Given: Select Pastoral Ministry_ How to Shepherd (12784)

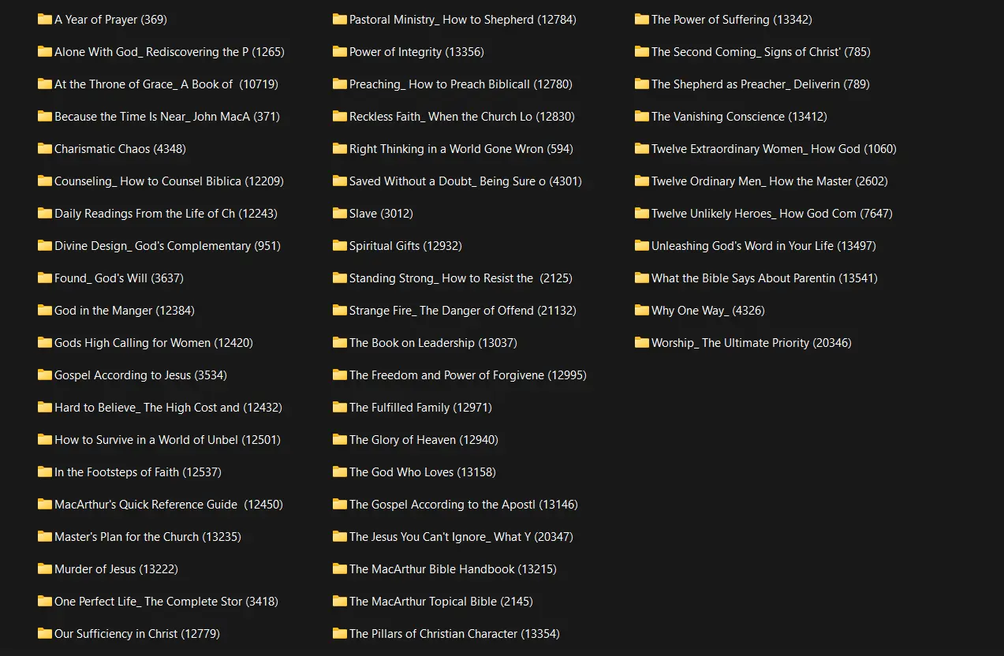Looking at the screenshot, I should tap(463, 20).
